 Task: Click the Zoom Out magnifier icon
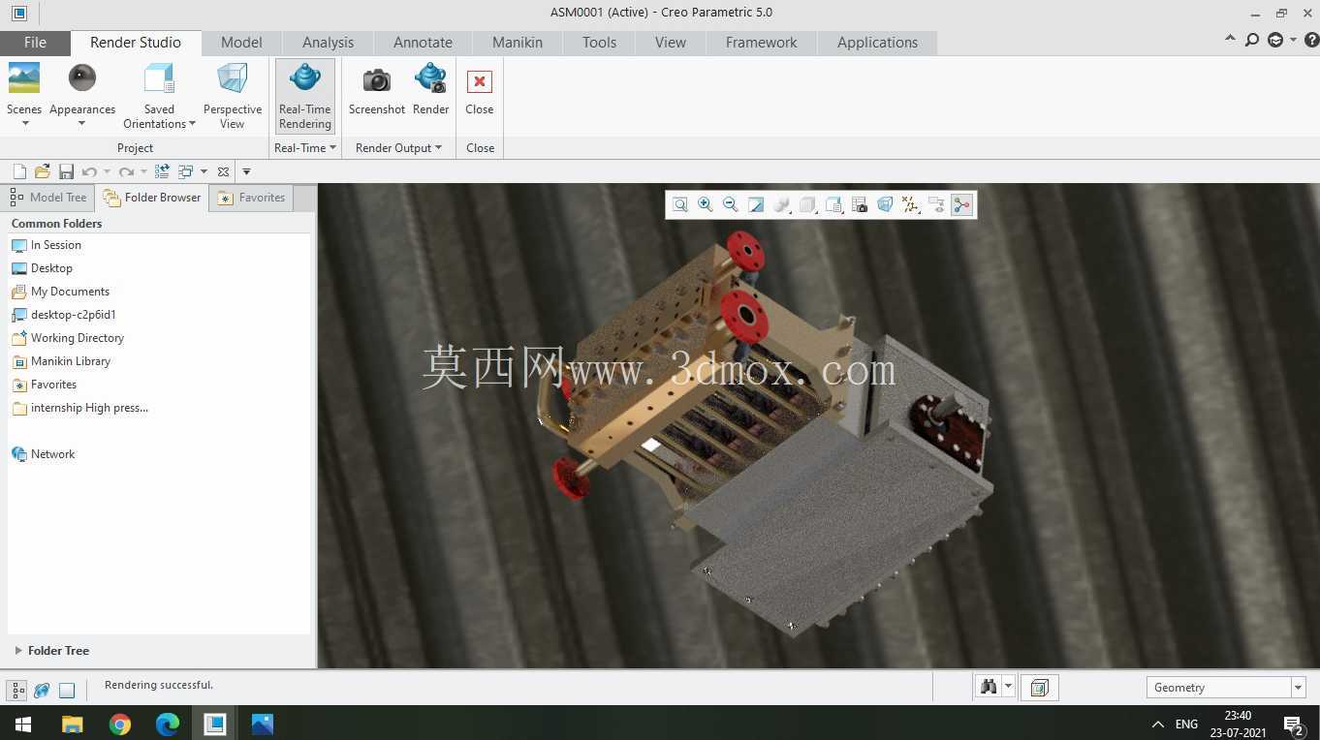(x=731, y=204)
